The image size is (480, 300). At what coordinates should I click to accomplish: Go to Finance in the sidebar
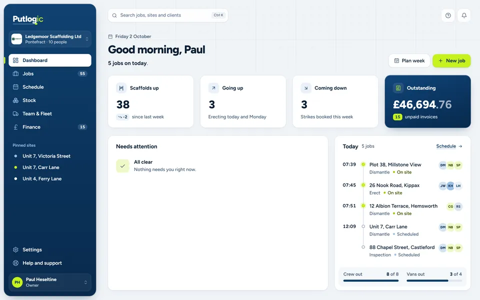(50, 127)
